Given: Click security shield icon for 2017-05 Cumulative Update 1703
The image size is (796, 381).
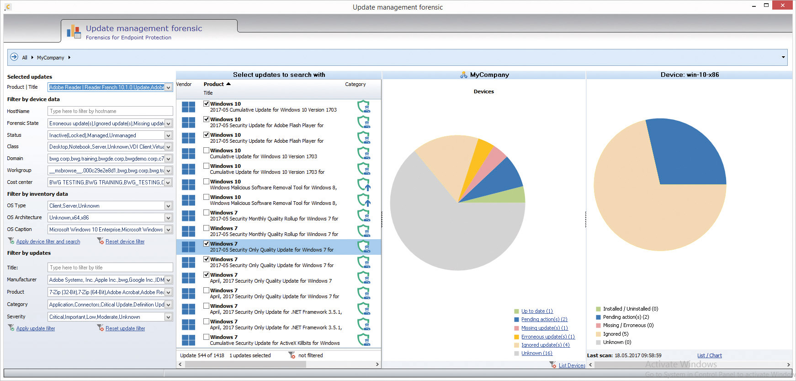Looking at the screenshot, I should point(364,107).
